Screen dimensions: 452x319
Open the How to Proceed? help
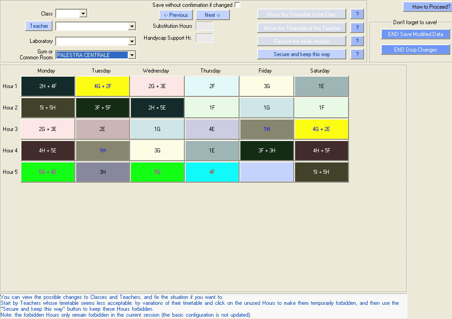pos(427,7)
